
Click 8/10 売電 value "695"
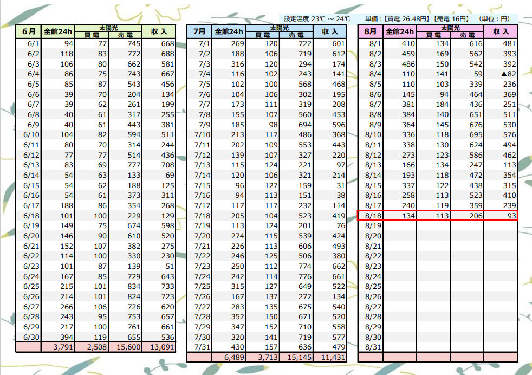(x=467, y=135)
